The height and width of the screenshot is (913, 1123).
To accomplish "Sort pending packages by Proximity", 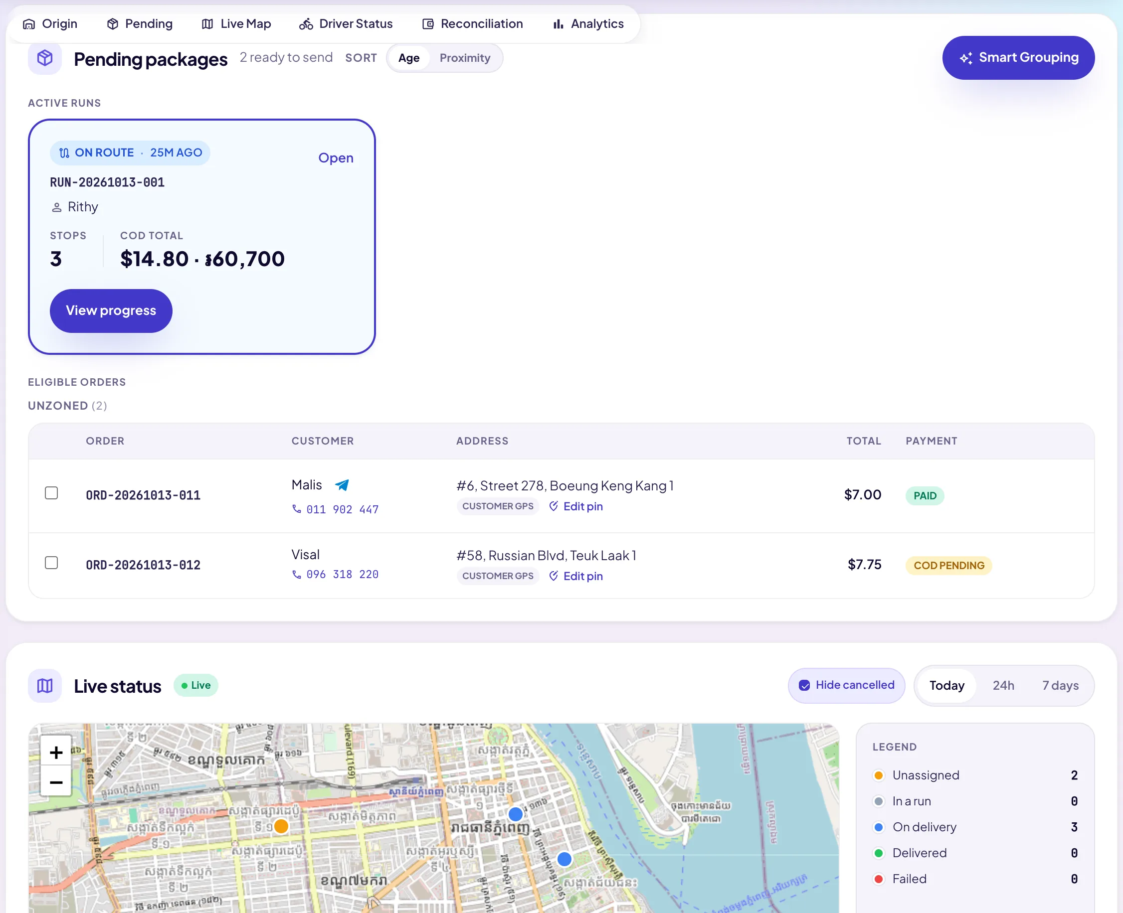I will click(x=465, y=58).
